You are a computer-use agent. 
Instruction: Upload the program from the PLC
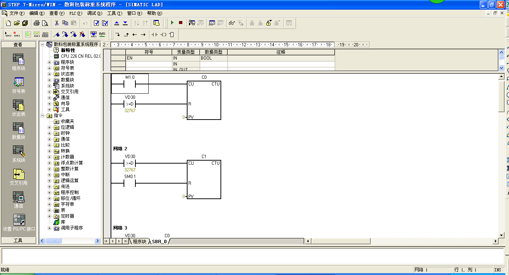click(117, 23)
